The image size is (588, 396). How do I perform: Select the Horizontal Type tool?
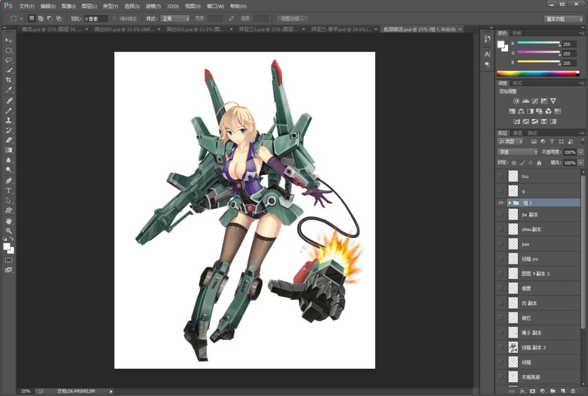pyautogui.click(x=8, y=191)
